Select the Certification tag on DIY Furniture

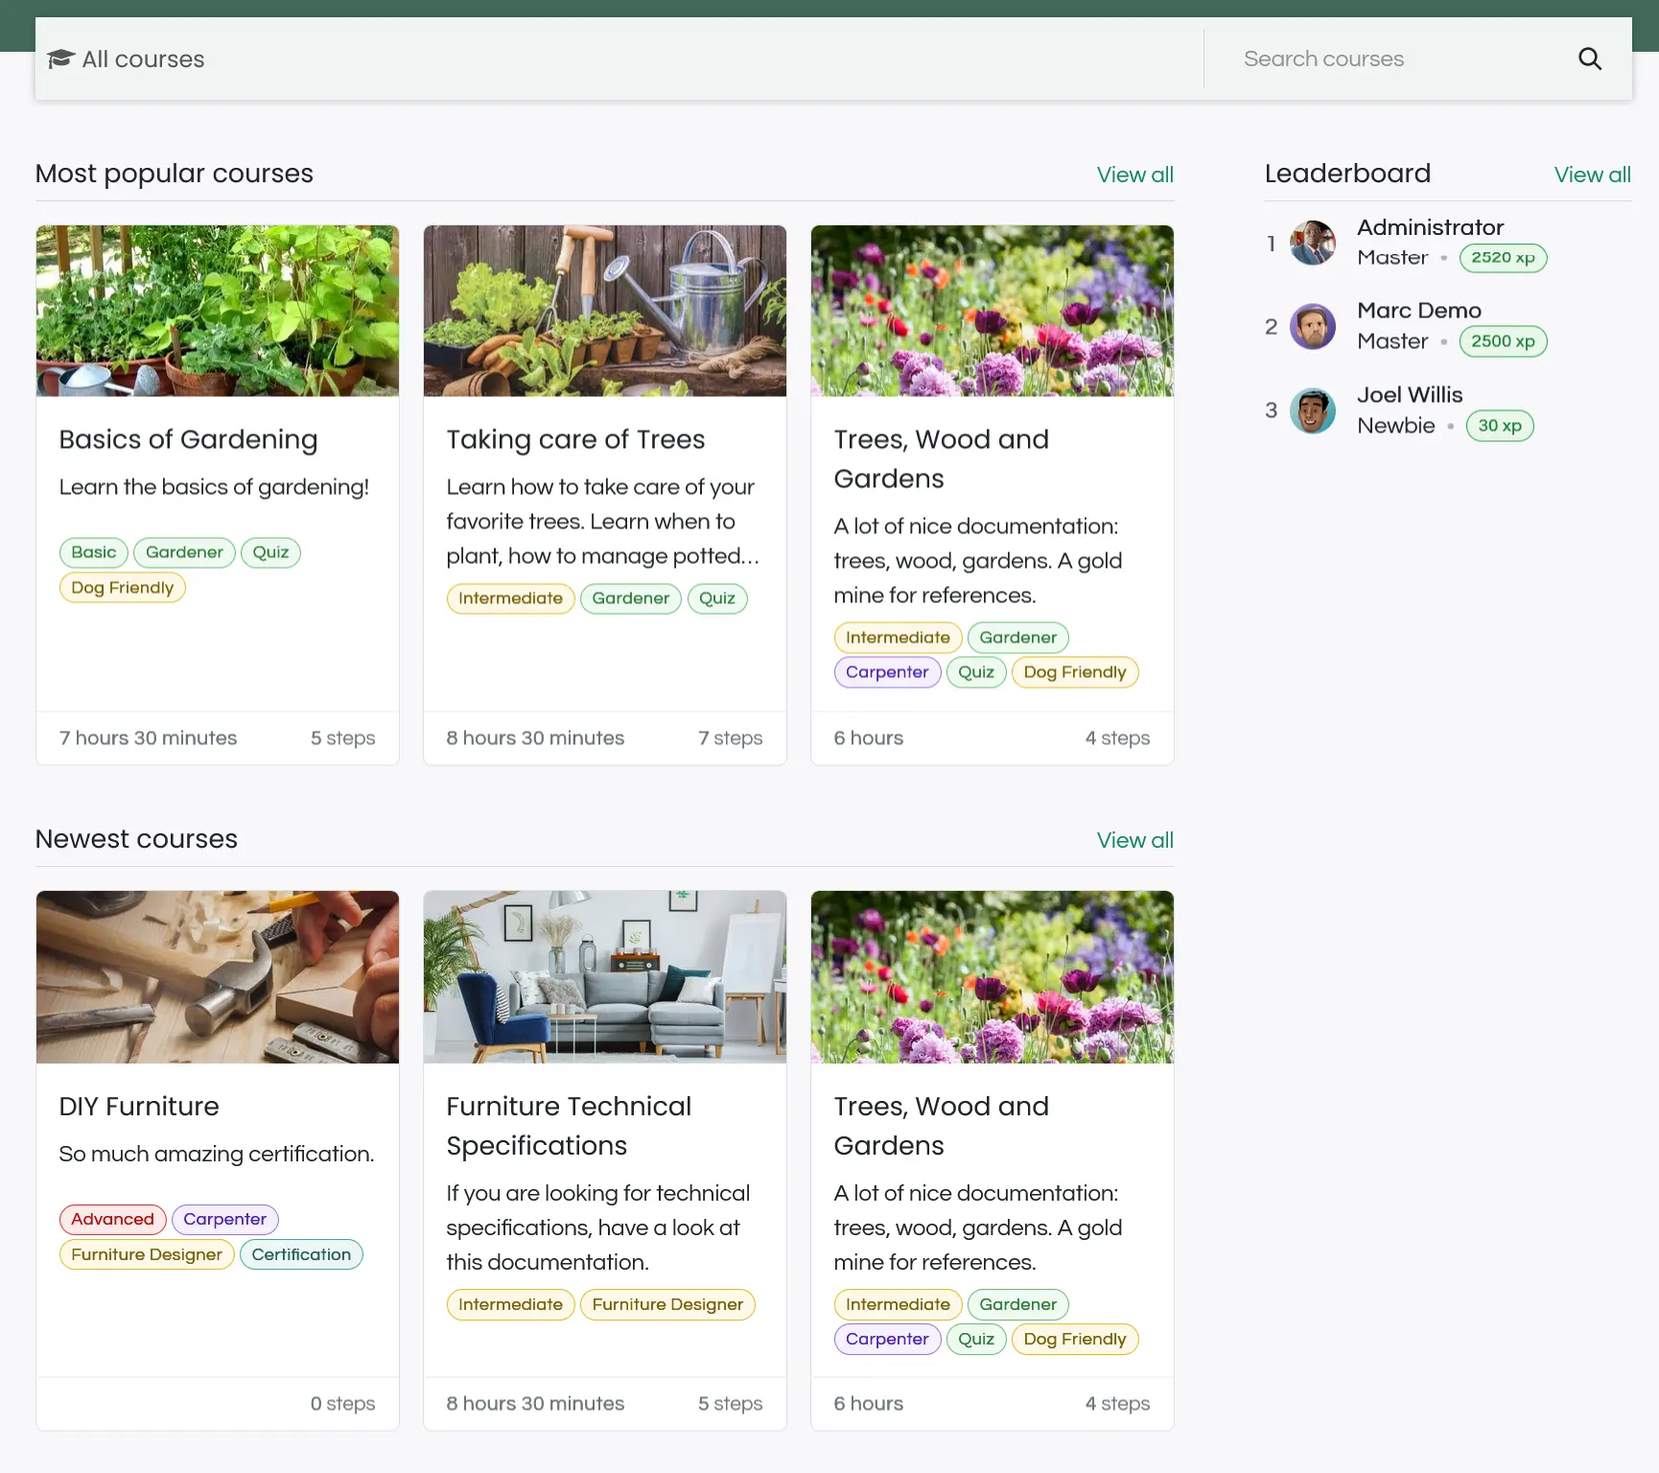301,1254
